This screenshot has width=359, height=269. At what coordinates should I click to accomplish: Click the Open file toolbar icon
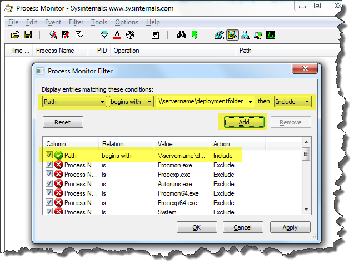pyautogui.click(x=16, y=35)
